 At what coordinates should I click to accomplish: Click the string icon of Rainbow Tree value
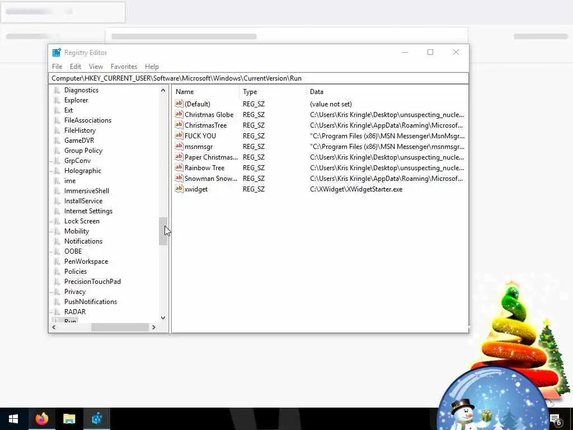tap(179, 168)
